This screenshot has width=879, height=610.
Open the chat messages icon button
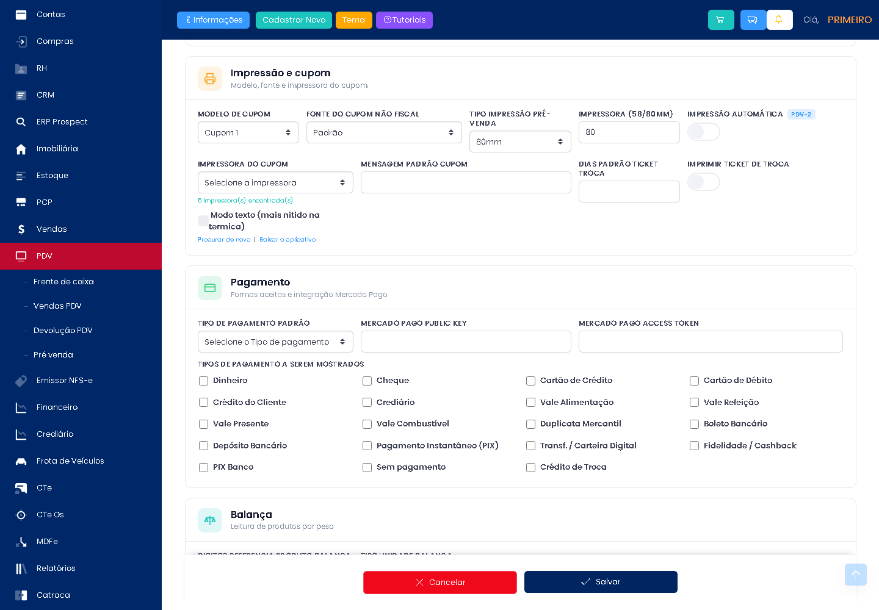tap(753, 20)
